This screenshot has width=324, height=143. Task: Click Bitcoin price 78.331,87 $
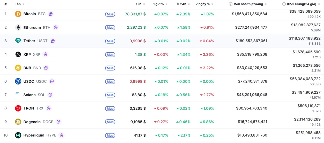(x=135, y=14)
